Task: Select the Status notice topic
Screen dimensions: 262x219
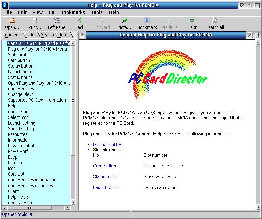Action: (20, 77)
